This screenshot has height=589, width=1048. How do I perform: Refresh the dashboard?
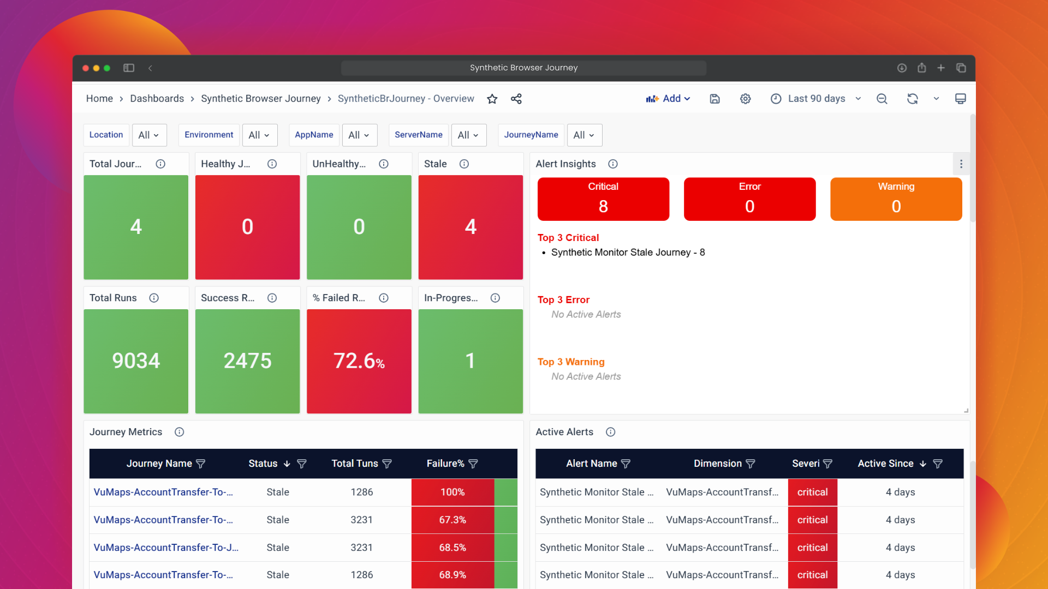point(912,99)
